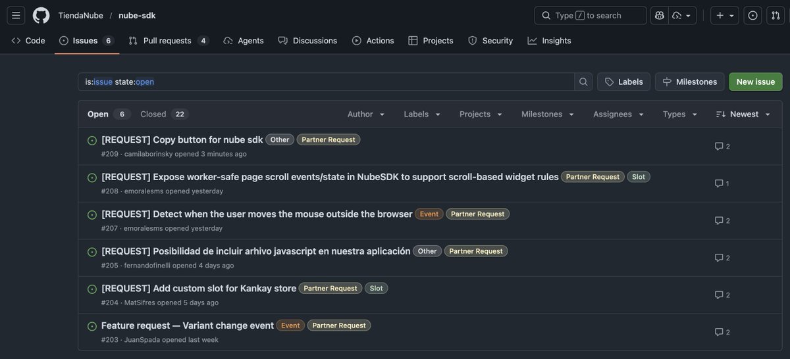Click the TiendaNube owner link
790x359 pixels.
pyautogui.click(x=80, y=15)
